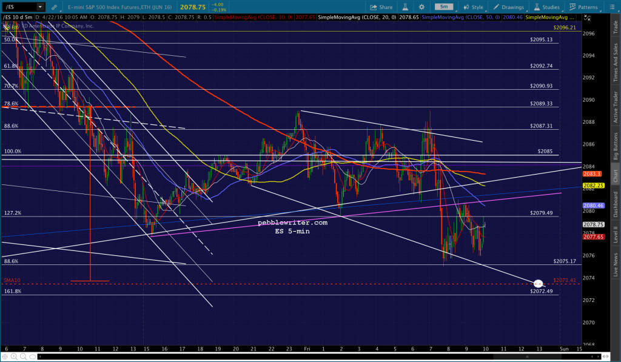This screenshot has width=621, height=362.
Task: Click SimpleMovingAvg (CLOSE, 20, 0) label
Action: click(357, 18)
